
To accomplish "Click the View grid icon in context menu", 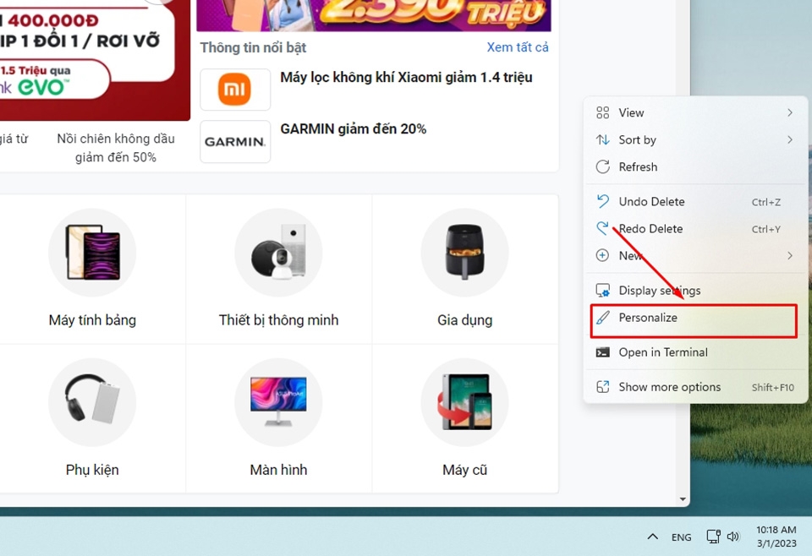I will click(602, 112).
